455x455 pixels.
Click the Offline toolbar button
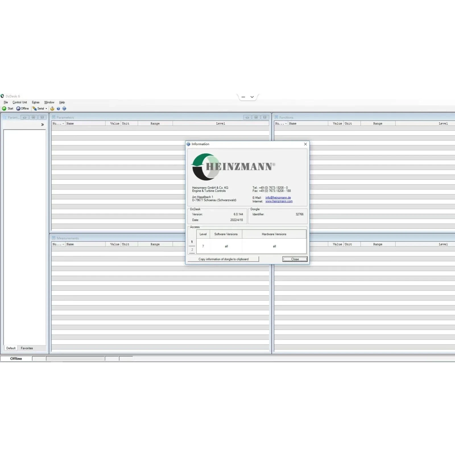tap(22, 108)
